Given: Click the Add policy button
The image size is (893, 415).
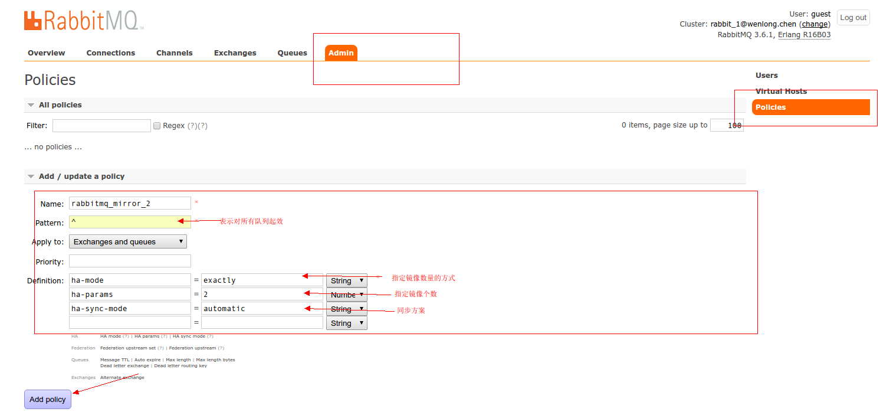Looking at the screenshot, I should (x=48, y=400).
